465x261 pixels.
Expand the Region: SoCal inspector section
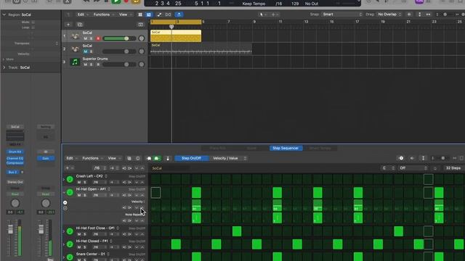pyautogui.click(x=4, y=14)
